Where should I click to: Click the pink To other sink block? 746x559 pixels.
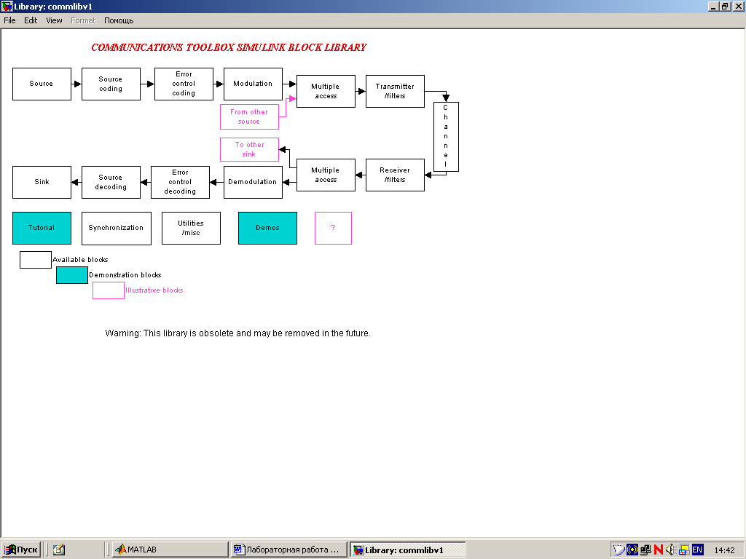point(249,150)
